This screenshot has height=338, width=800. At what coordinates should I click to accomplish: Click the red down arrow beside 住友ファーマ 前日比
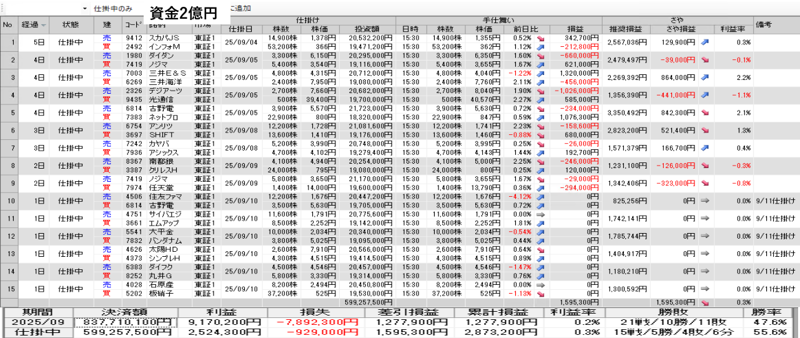coord(540,196)
